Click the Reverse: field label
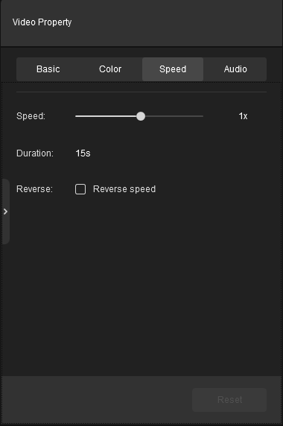This screenshot has height=426, width=283. point(34,189)
